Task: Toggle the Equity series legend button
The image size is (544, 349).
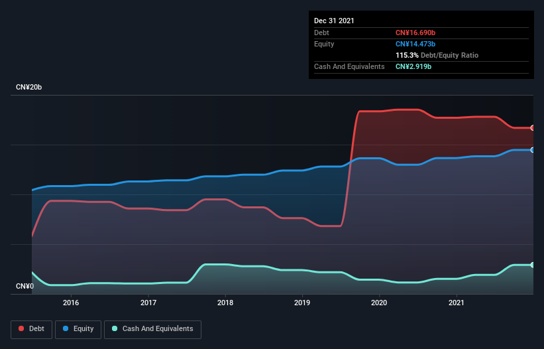Action: pyautogui.click(x=78, y=329)
